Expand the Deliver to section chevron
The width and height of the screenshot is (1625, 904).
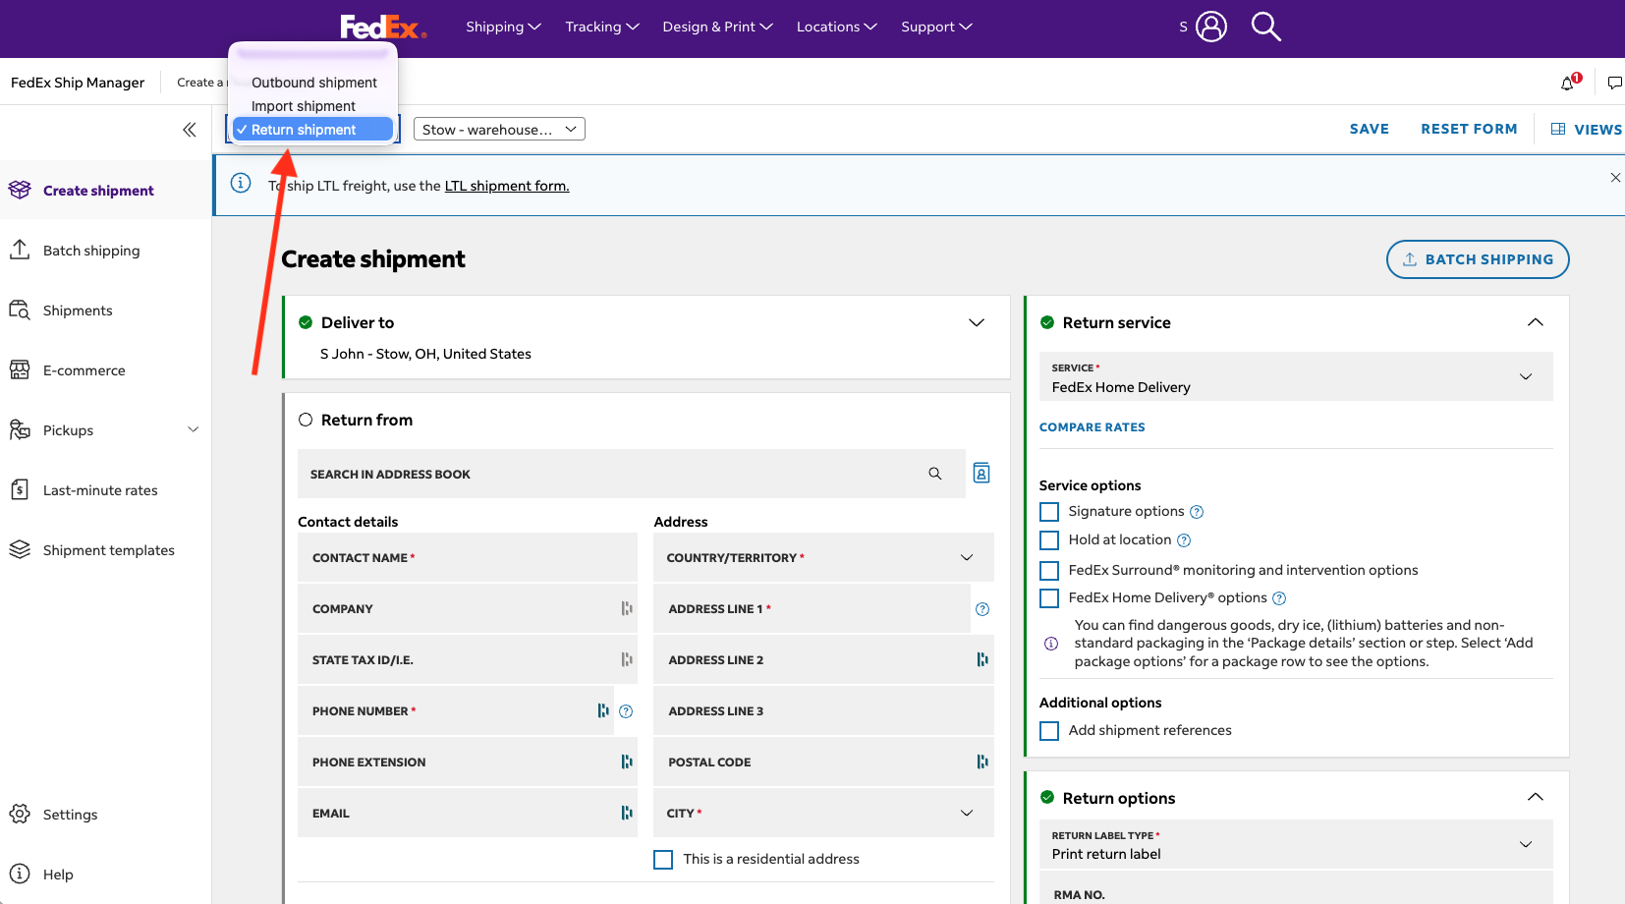pyautogui.click(x=977, y=322)
